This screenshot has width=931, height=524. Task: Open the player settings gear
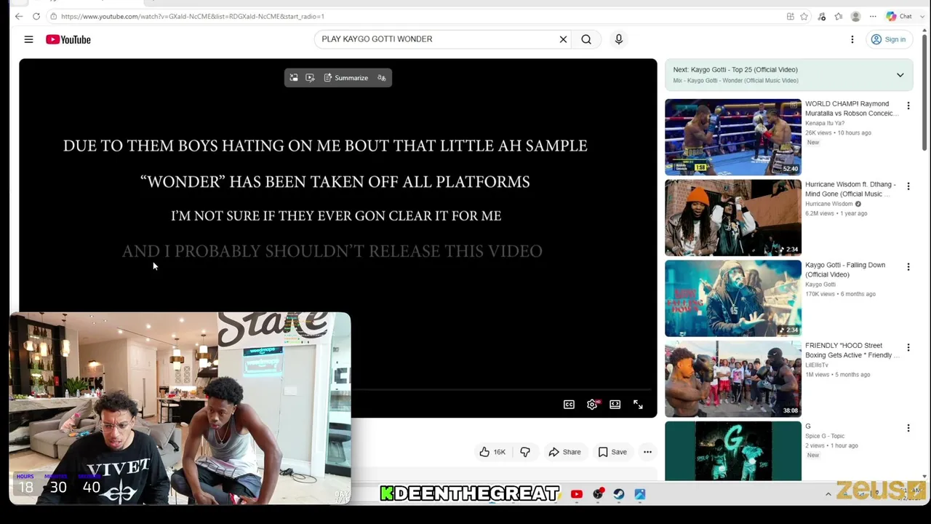[x=592, y=405]
